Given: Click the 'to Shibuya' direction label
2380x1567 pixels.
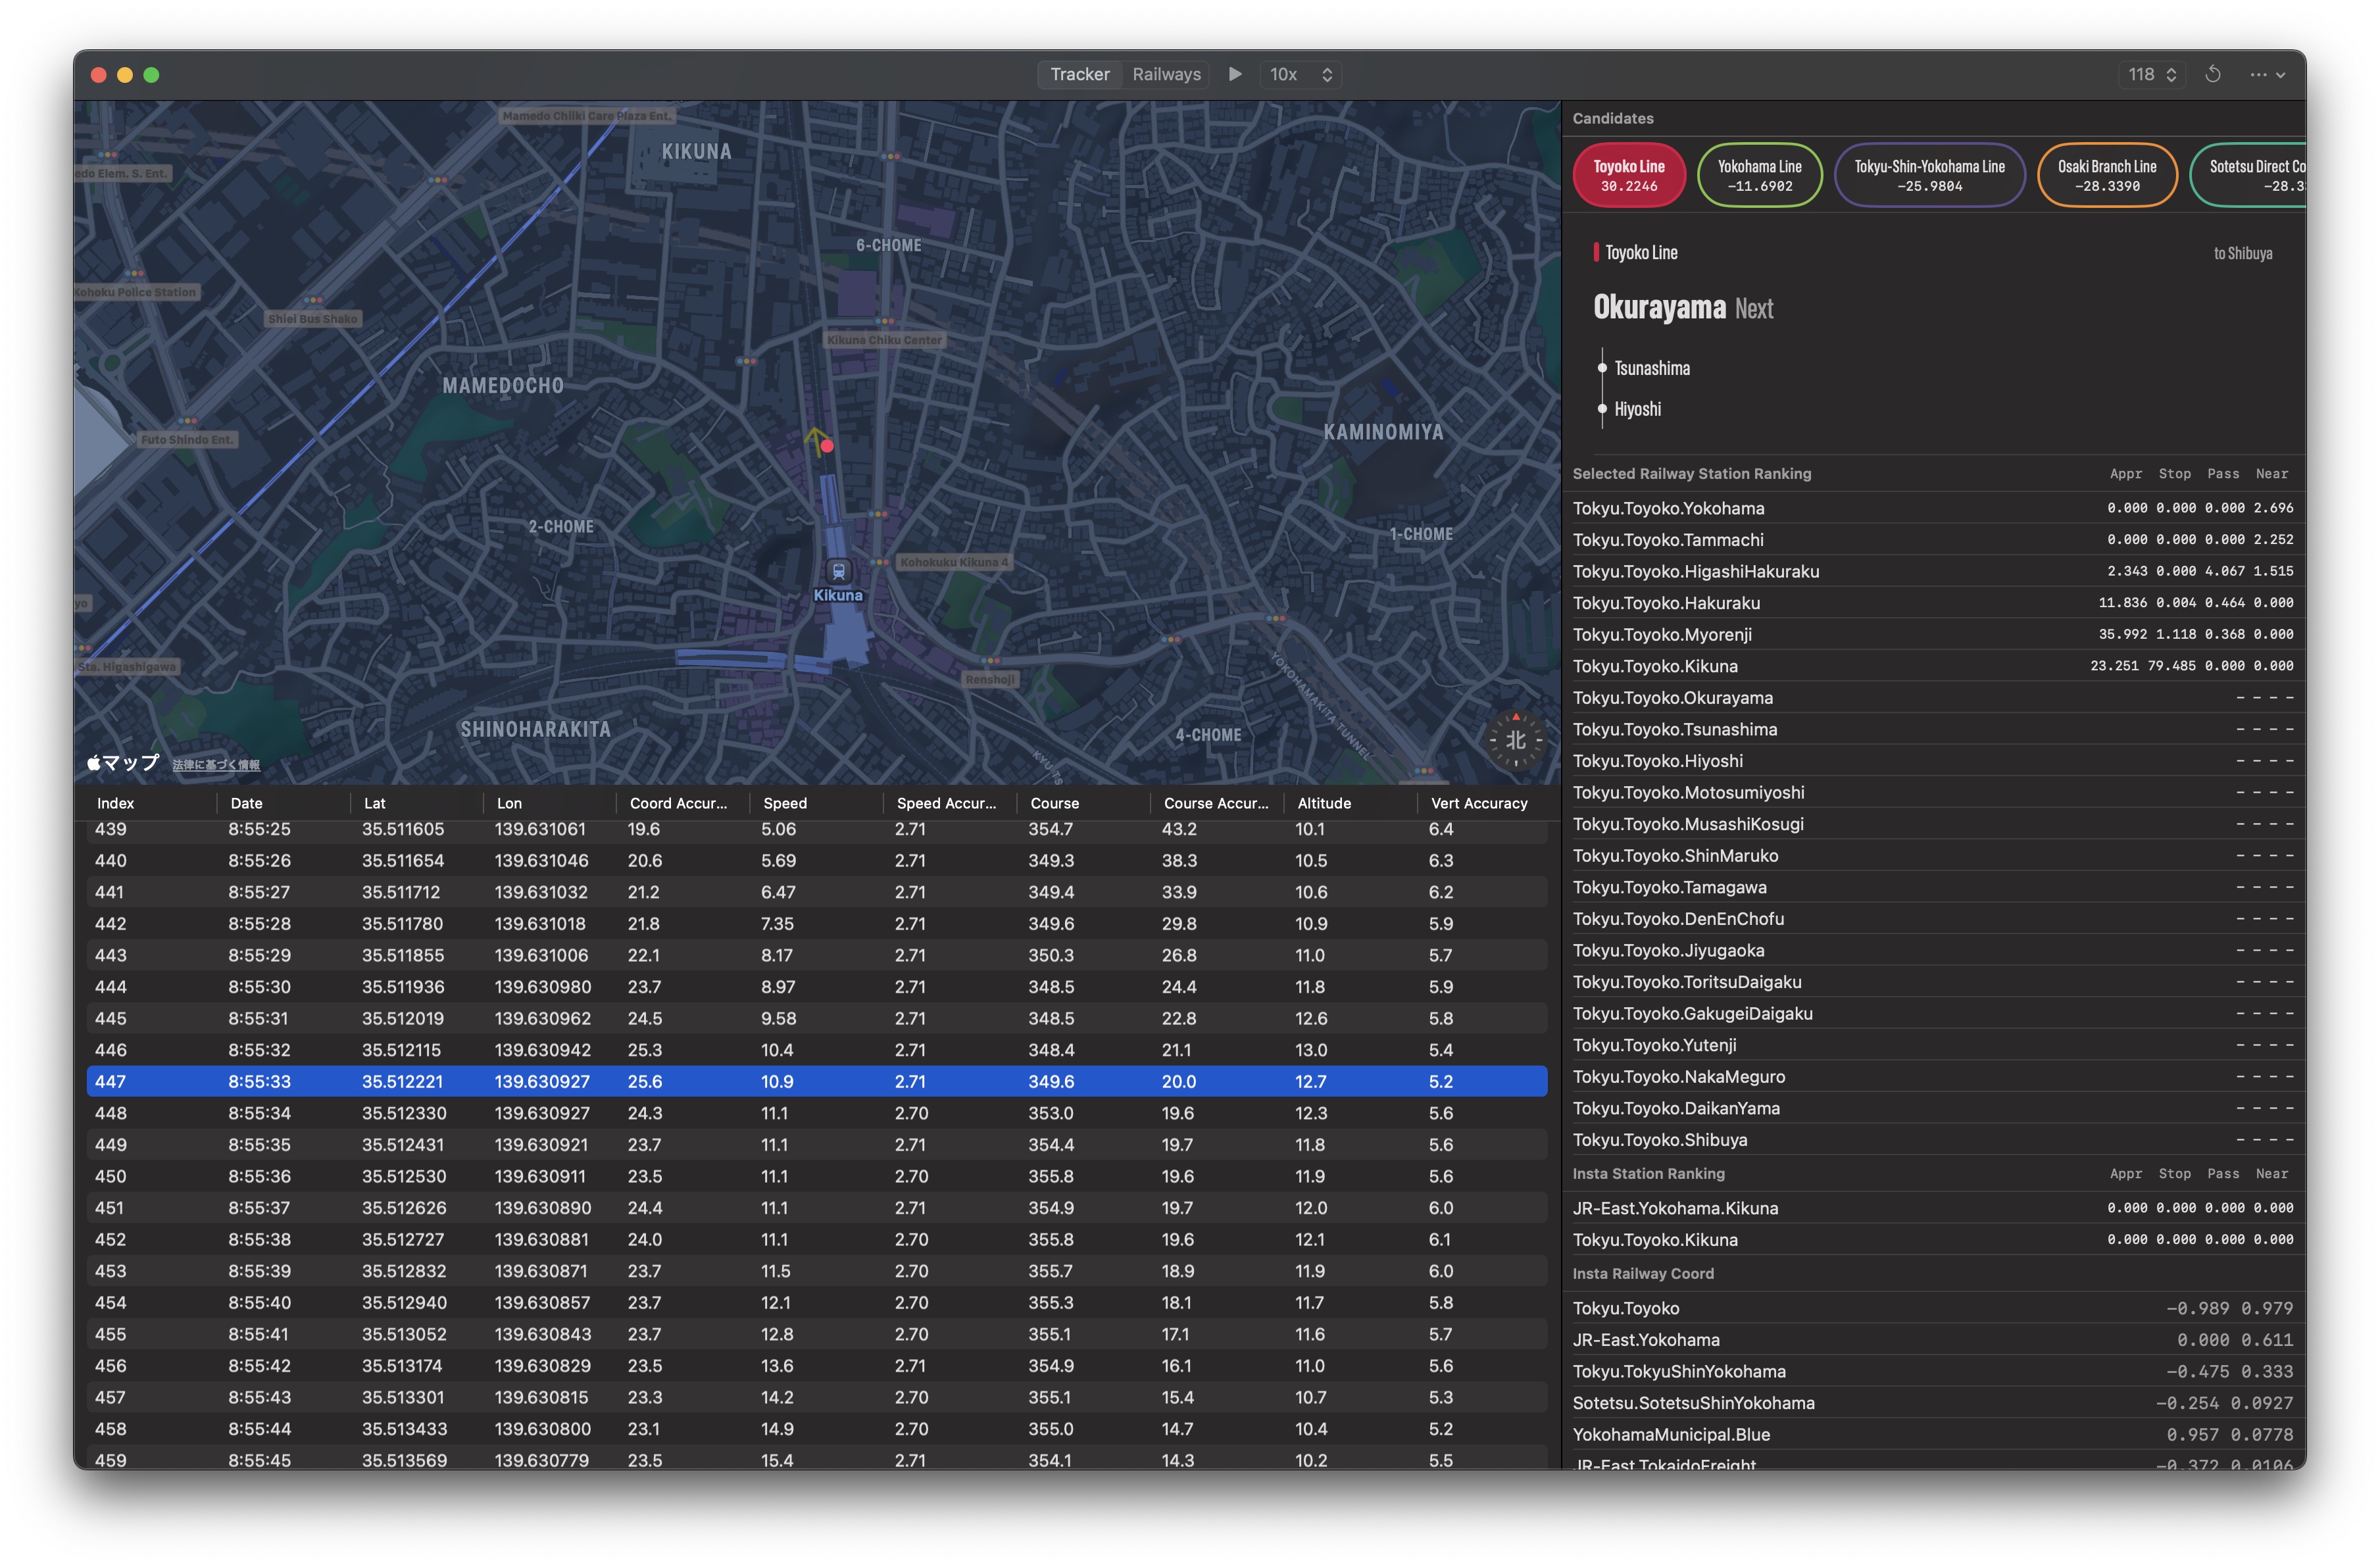Looking at the screenshot, I should pyautogui.click(x=2242, y=254).
